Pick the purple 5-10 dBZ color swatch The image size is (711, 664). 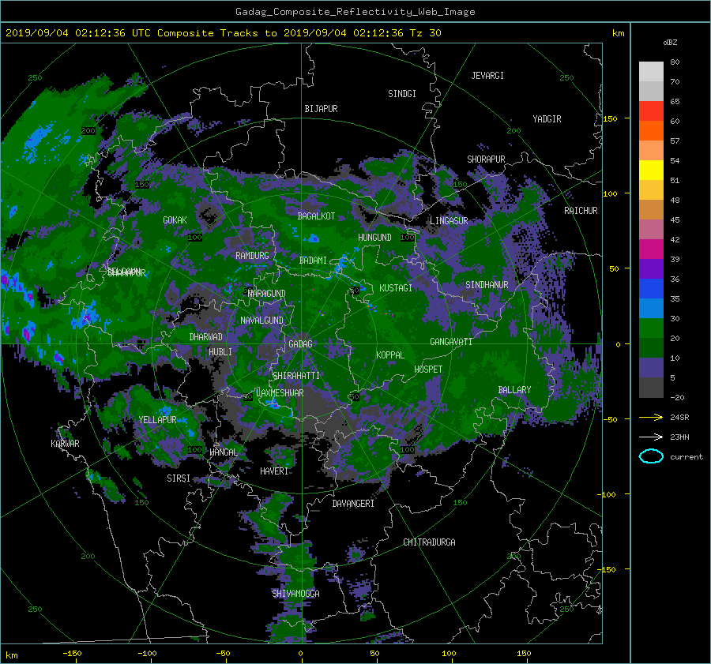(651, 368)
